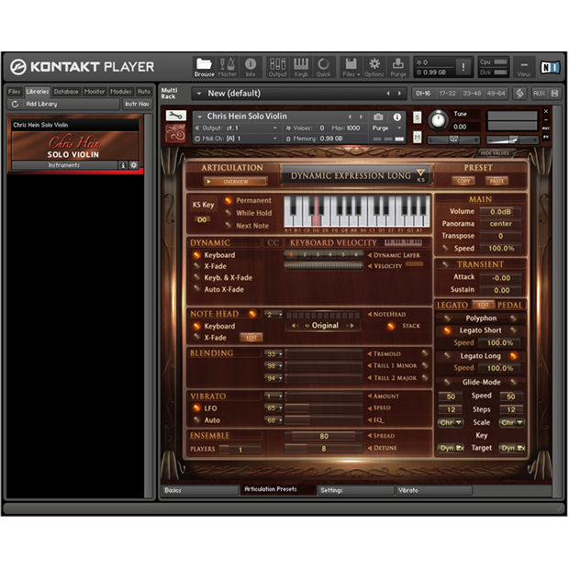Image resolution: width=569 pixels, height=569 pixels.
Task: Open the Files menu in toolbar
Action: pos(350,66)
